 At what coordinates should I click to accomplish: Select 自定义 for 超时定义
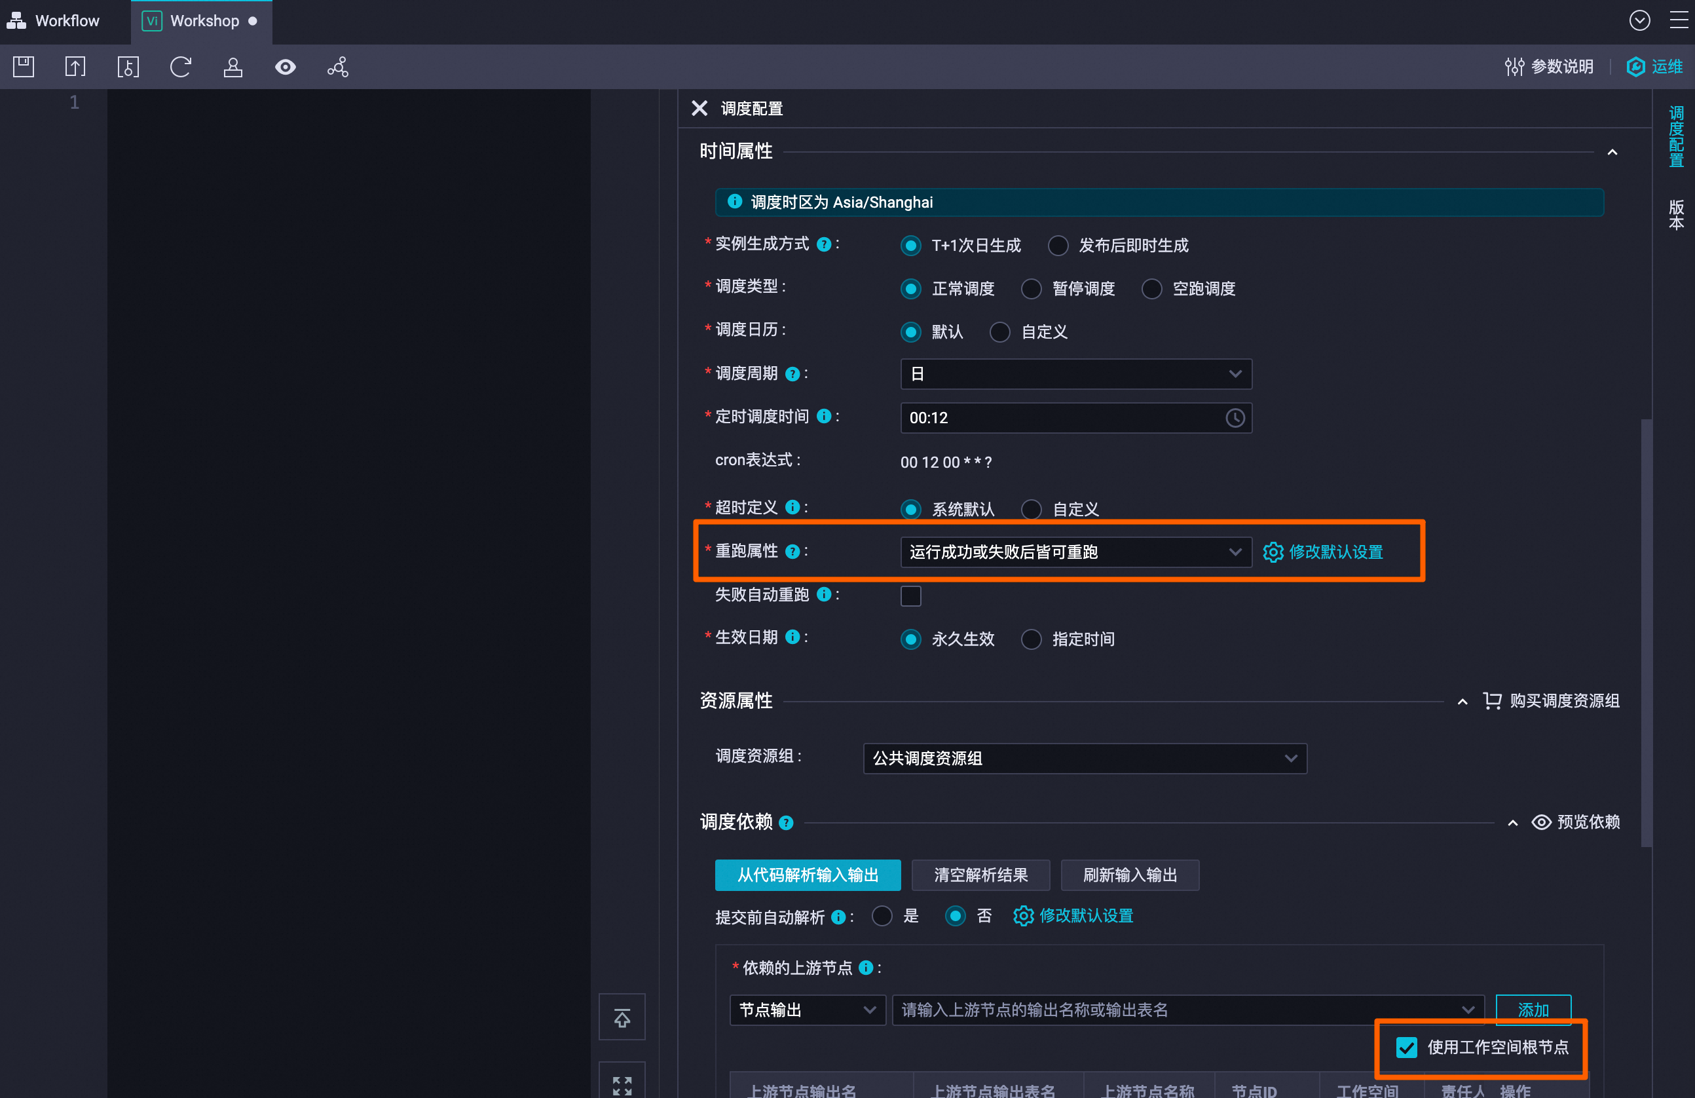click(1032, 510)
